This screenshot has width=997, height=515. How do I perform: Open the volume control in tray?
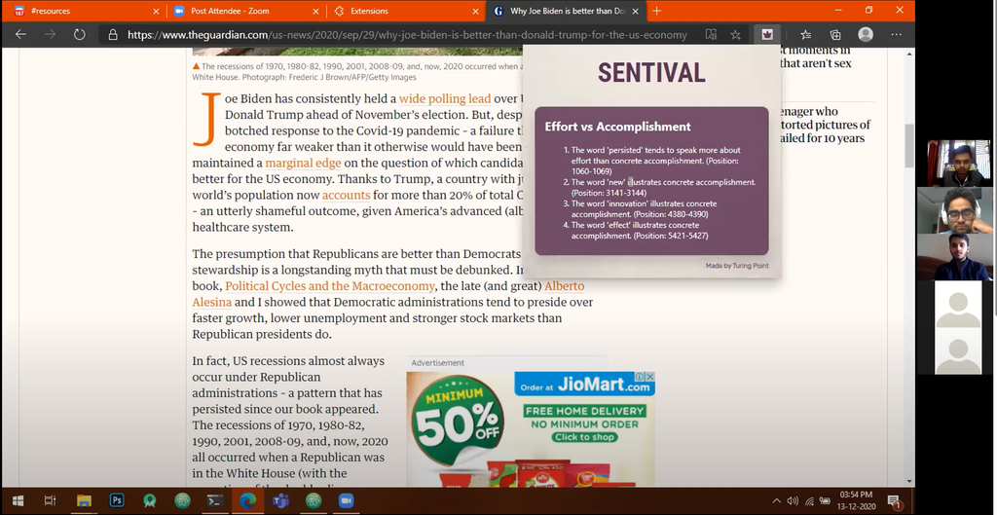(793, 501)
